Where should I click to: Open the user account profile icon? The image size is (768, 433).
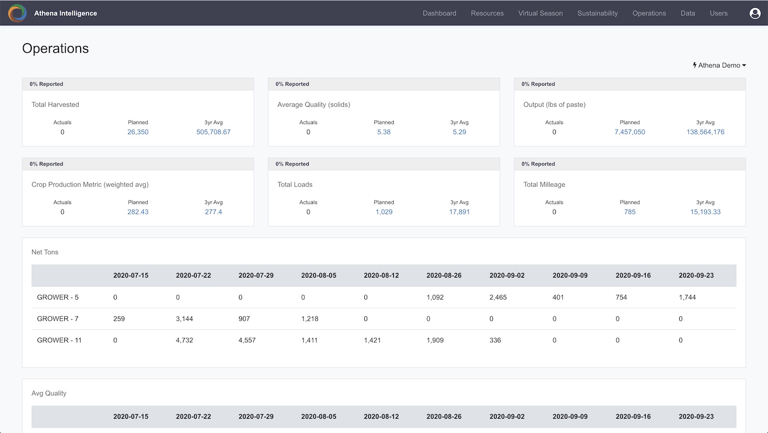pos(755,13)
